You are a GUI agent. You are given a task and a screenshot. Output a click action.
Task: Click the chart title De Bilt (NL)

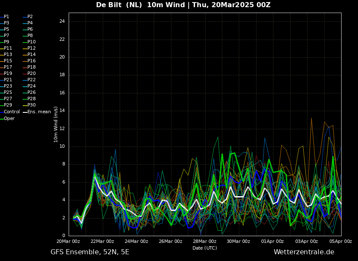[119, 5]
